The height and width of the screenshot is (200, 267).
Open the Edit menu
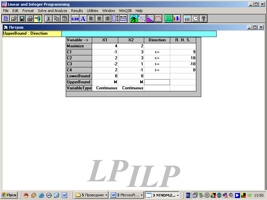pos(15,11)
